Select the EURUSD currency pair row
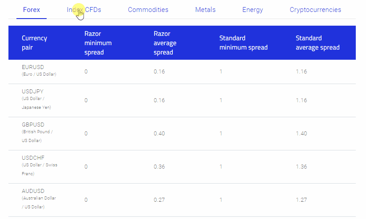The image size is (366, 219). coord(182,72)
